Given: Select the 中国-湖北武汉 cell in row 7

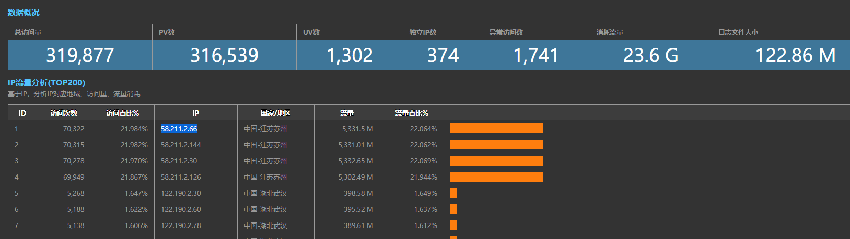Looking at the screenshot, I should [x=265, y=225].
